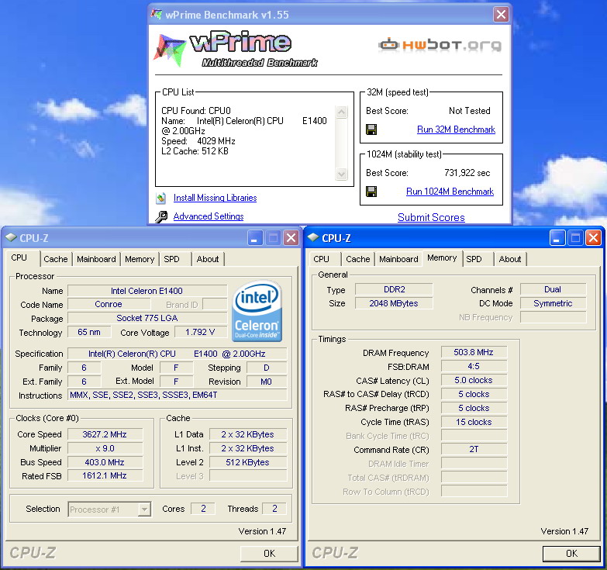Close the right CPU-Z memory window
This screenshot has width=607, height=570.
pyautogui.click(x=593, y=238)
